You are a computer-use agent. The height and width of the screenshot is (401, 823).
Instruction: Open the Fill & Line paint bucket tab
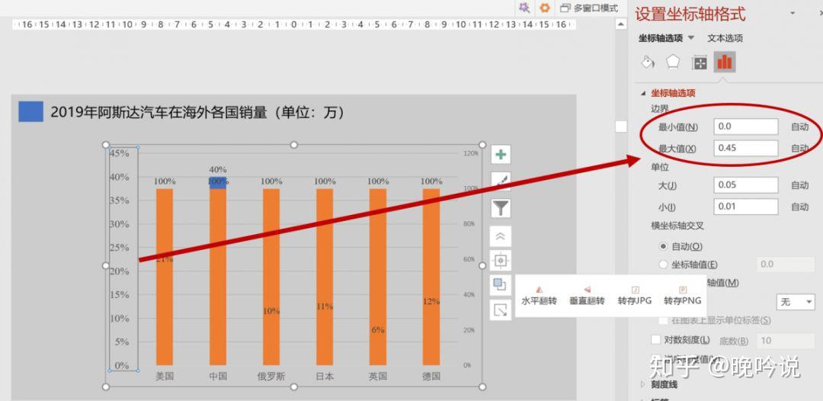click(648, 63)
